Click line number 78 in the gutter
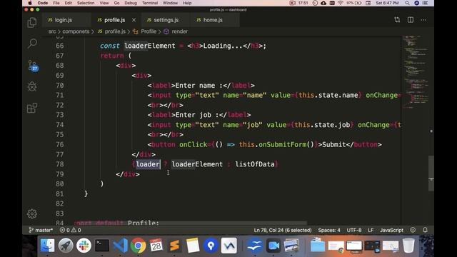Viewport: 457px width, 257px height. 59,164
